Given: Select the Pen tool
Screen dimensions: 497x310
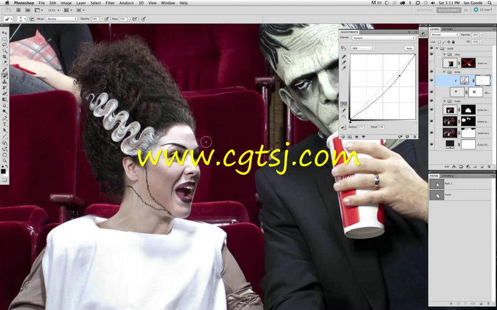Looking at the screenshot, I should 4,118.
